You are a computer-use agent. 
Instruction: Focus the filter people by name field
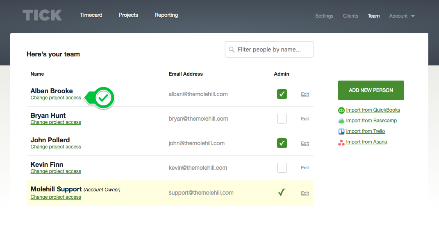point(273,49)
